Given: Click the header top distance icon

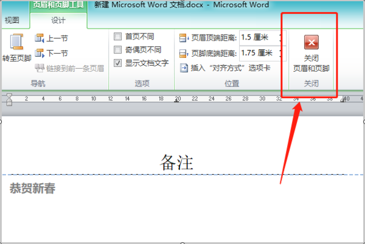Looking at the screenshot, I should pos(184,38).
